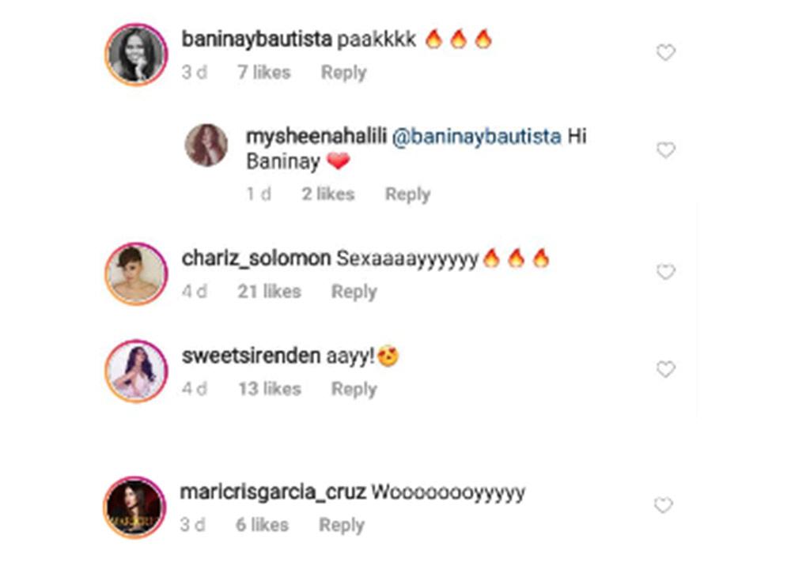Open mysheenahalili's profile avatar
791x577 pixels.
(206, 145)
